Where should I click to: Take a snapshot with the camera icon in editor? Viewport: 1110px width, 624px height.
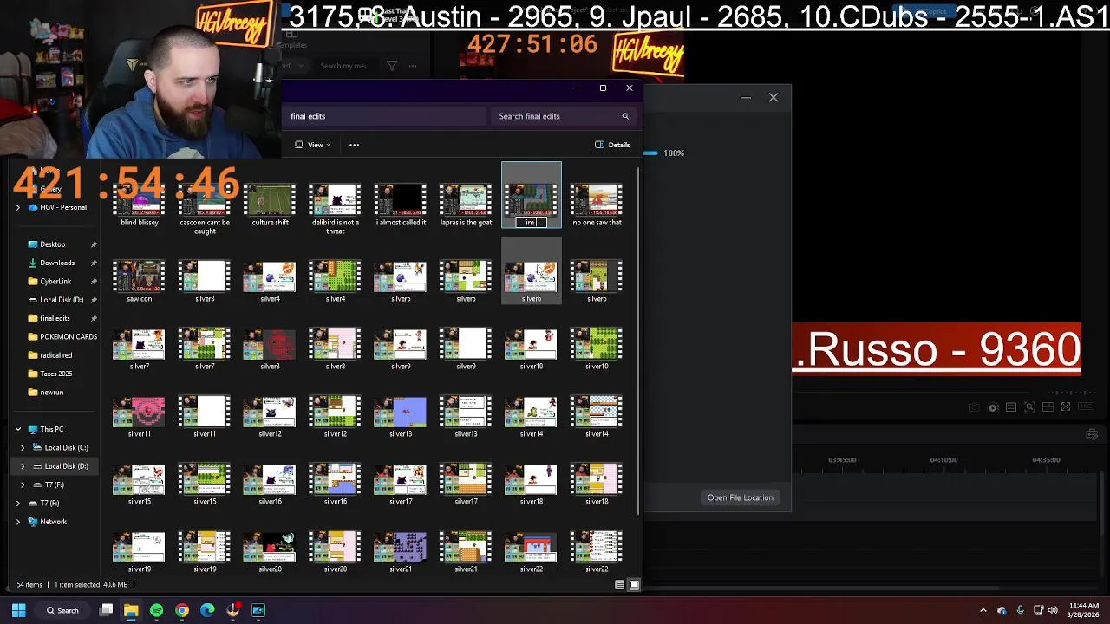coord(974,407)
